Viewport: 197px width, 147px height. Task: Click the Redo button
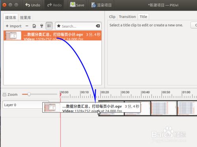pos(54,5)
